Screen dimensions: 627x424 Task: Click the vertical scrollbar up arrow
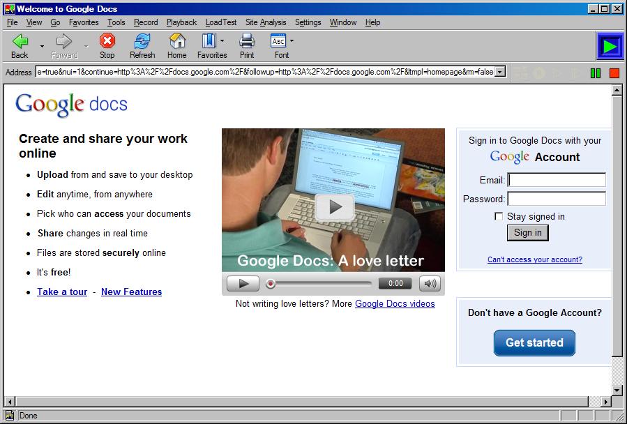[617, 90]
